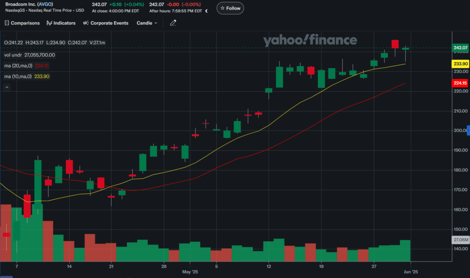Image resolution: width=470 pixels, height=278 pixels.
Task: Click the 5 date label on axis
Action: tap(217, 267)
